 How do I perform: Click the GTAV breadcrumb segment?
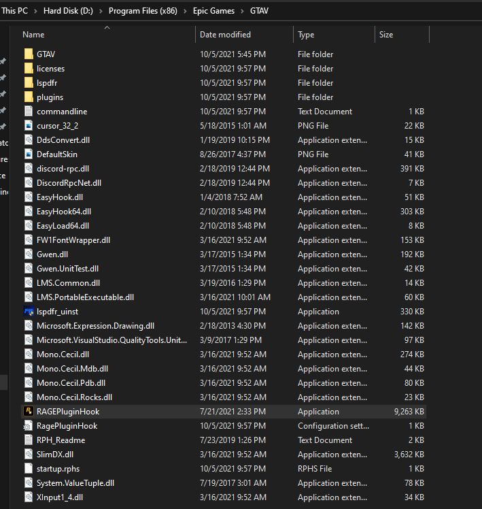tap(259, 11)
